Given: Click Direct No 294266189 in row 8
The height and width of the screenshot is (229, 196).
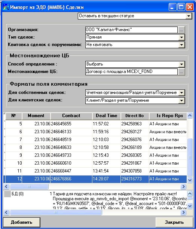Looking at the screenshot, I should point(135,147).
